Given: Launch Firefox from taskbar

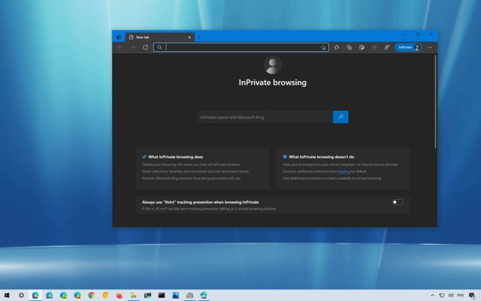Looking at the screenshot, I should [x=120, y=295].
